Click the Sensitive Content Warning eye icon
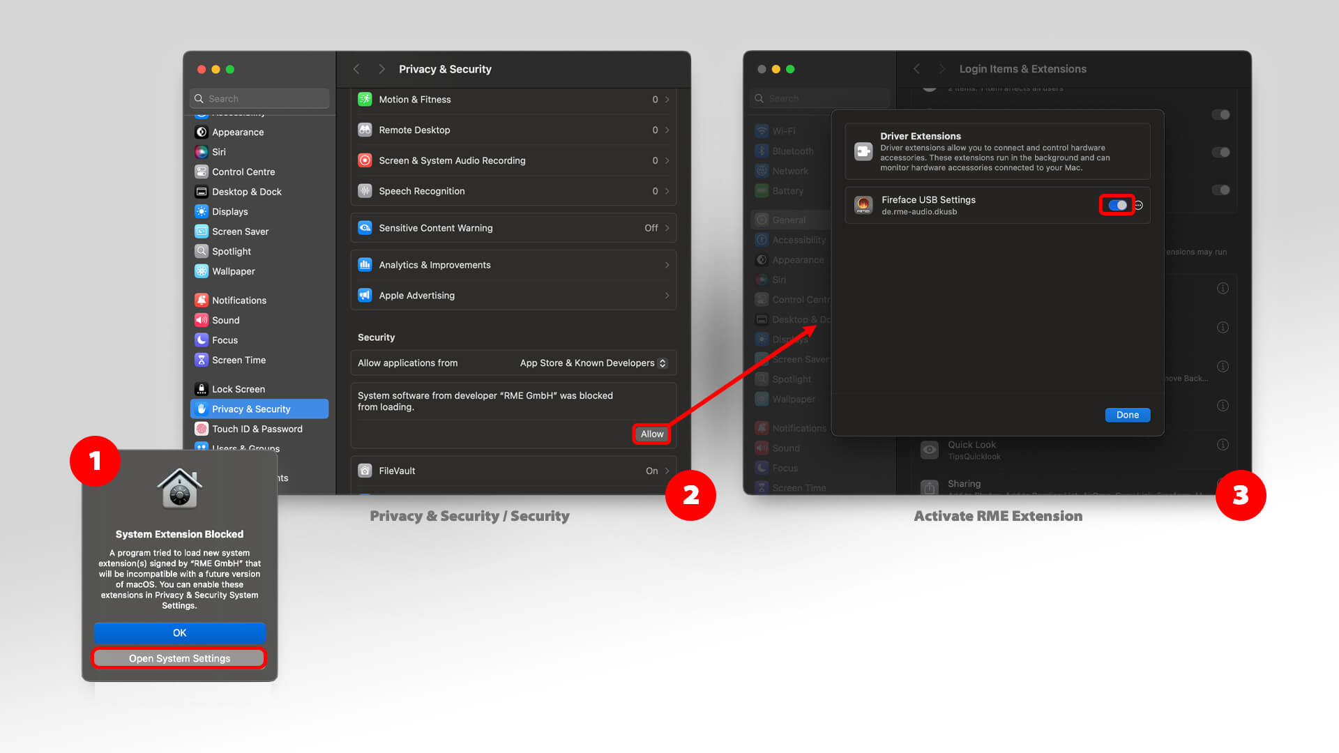The width and height of the screenshot is (1339, 753). pos(365,228)
